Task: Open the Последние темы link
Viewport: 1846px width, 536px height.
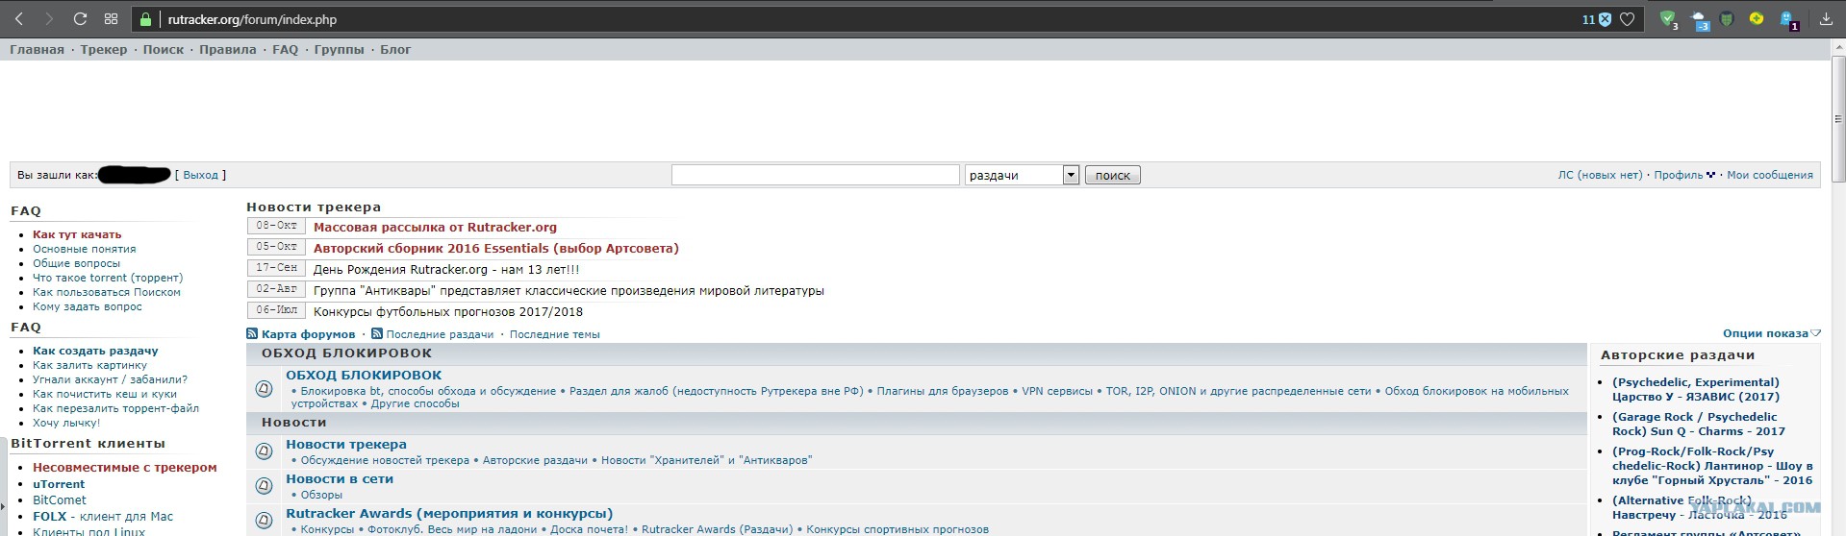Action: coord(555,334)
